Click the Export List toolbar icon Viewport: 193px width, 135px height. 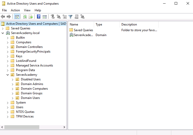point(31,16)
